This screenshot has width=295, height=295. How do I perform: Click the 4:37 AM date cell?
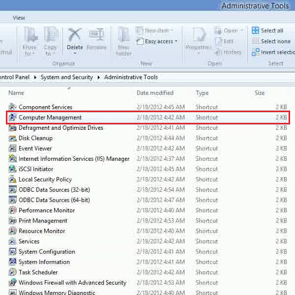click(161, 159)
